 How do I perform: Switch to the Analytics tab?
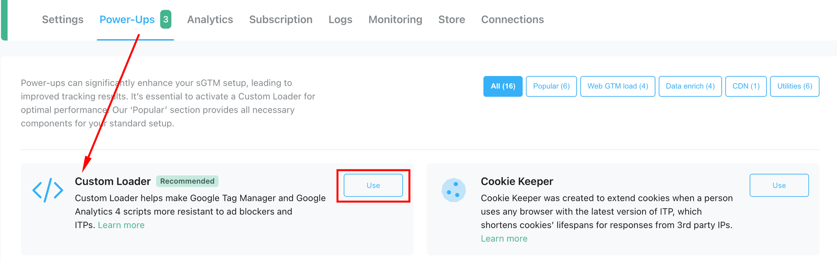point(210,20)
